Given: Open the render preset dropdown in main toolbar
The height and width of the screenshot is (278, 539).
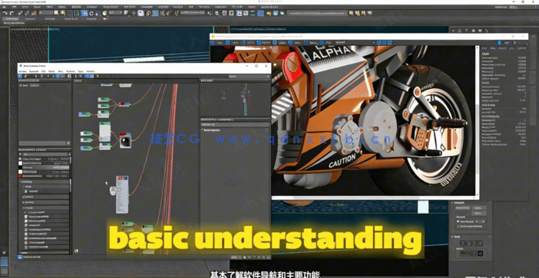Looking at the screenshot, I should (x=317, y=13).
